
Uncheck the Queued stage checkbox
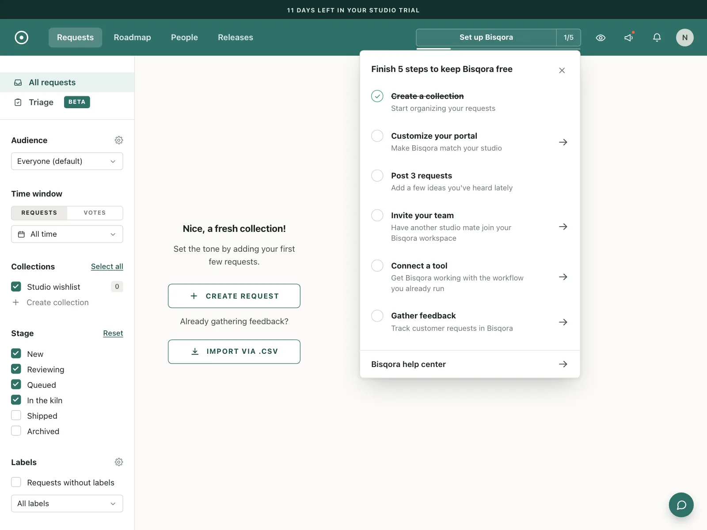coord(16,384)
